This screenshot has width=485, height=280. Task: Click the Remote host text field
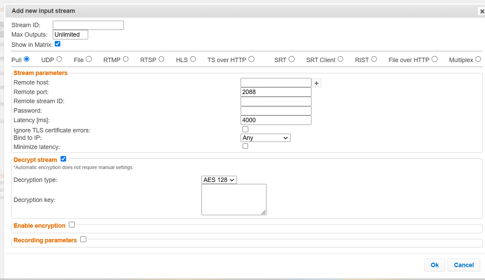pyautogui.click(x=276, y=83)
